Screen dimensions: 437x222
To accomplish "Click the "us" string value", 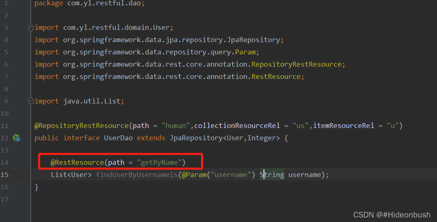I will [301, 126].
